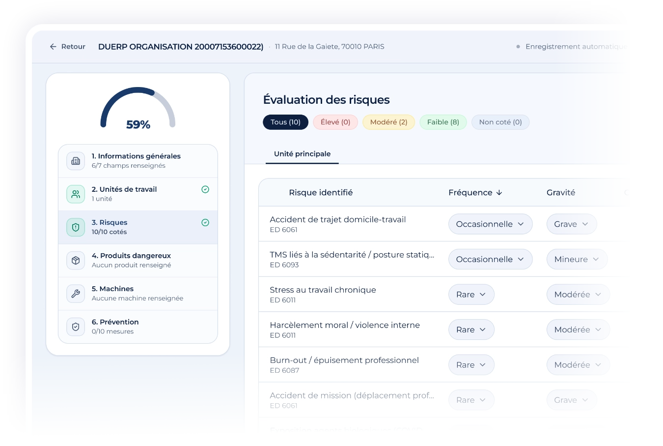Screen dimensions: 663x446
Task: Click the 59% progress gauge
Action: (138, 109)
